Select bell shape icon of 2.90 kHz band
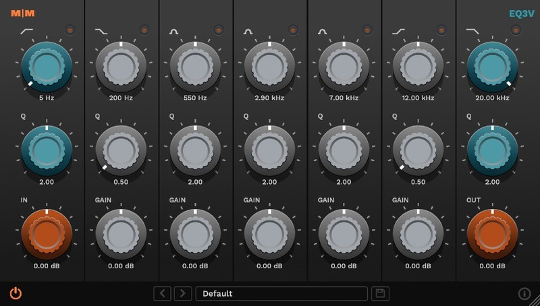 (248, 32)
